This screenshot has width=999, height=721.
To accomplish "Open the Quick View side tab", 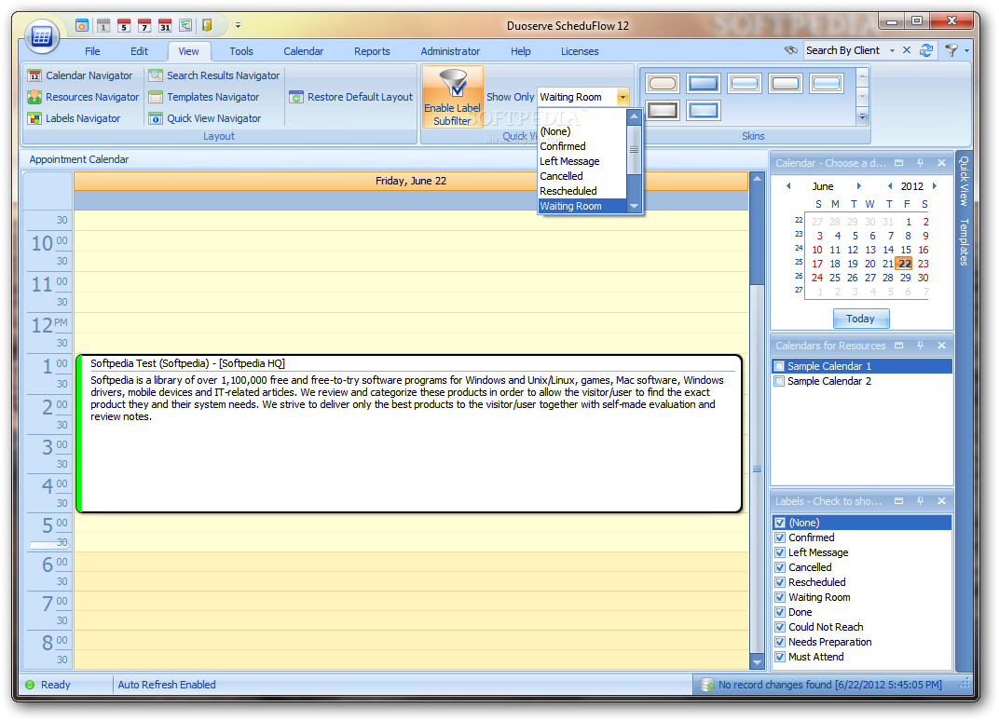I will (964, 181).
